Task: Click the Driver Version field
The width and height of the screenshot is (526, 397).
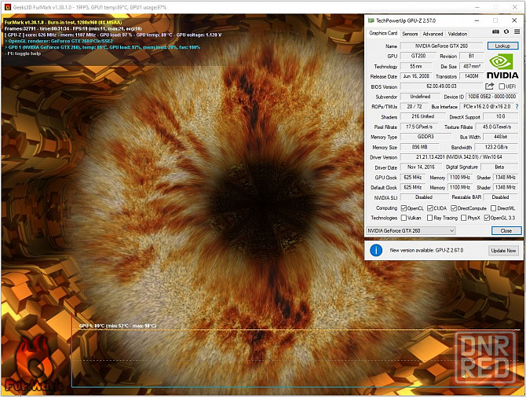Action: click(x=459, y=157)
